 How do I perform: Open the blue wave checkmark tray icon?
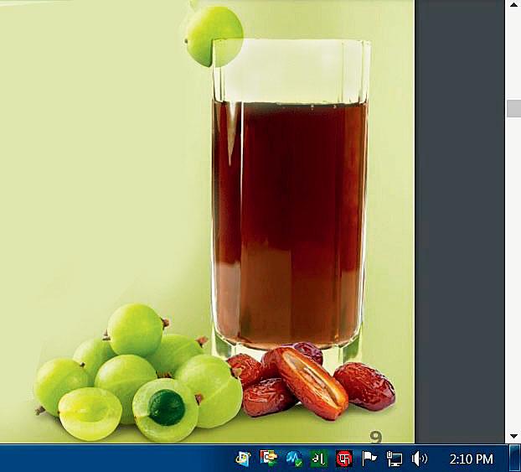tap(294, 459)
